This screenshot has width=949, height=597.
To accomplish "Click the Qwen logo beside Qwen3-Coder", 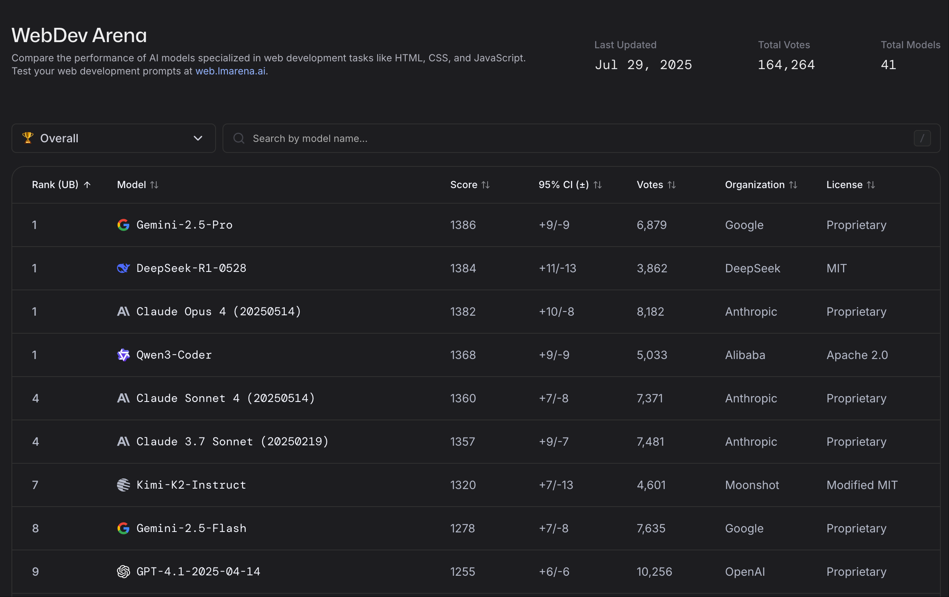I will coord(123,355).
